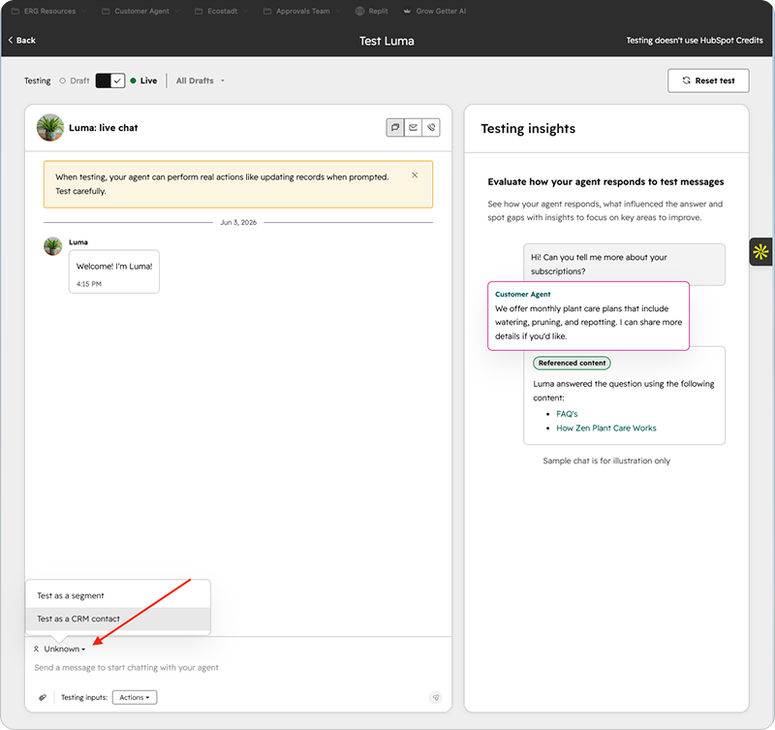
Task: Select 'Test as a CRM contact' option
Action: pos(118,619)
